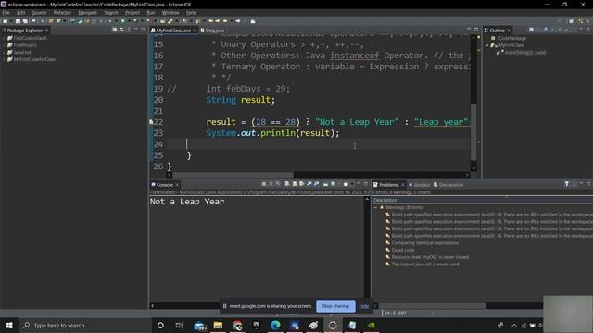Select the Comparing identical expressions warning
This screenshot has width=593, height=333.
pyautogui.click(x=424, y=242)
